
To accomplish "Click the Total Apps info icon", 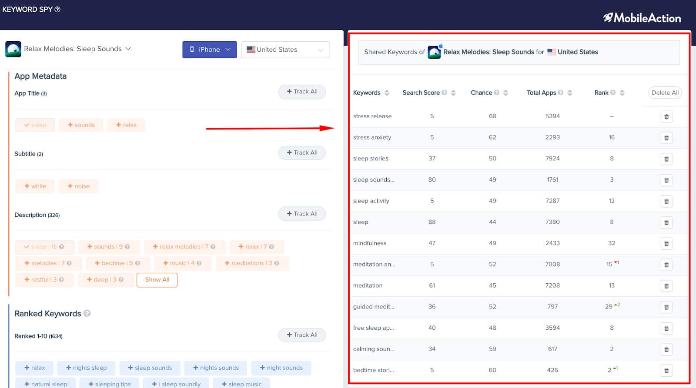I will pos(560,93).
